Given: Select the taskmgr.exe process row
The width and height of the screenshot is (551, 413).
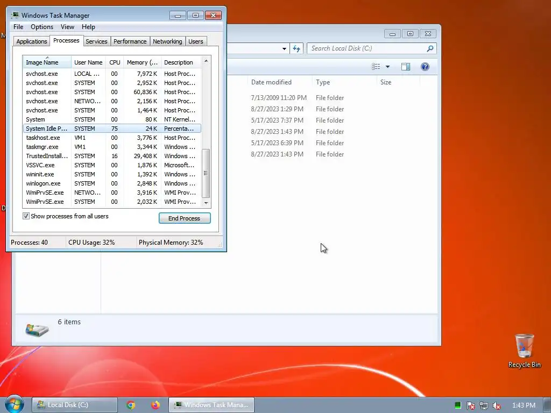Looking at the screenshot, I should pyautogui.click(x=112, y=147).
